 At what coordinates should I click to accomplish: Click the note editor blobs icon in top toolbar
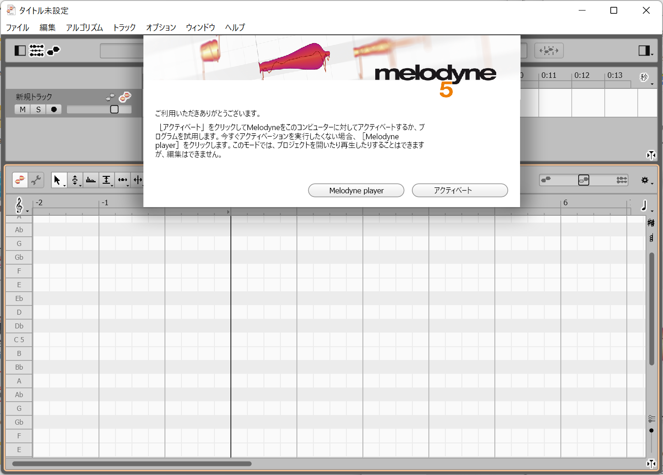54,50
